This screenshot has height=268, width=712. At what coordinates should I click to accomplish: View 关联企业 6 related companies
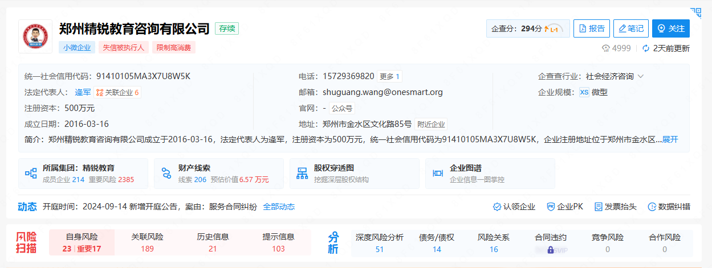coord(117,92)
